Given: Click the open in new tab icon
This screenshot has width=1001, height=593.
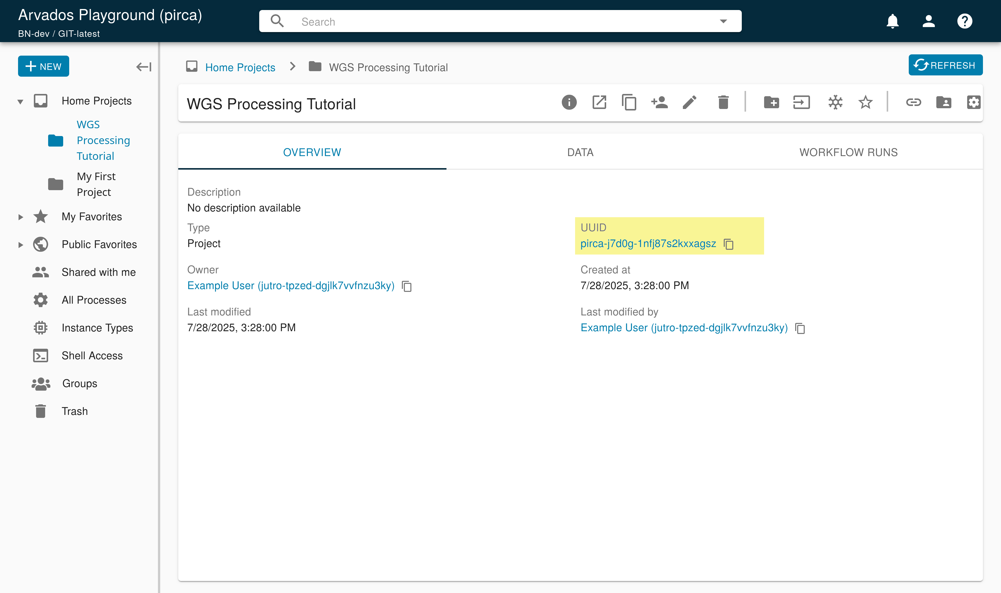Looking at the screenshot, I should [599, 103].
